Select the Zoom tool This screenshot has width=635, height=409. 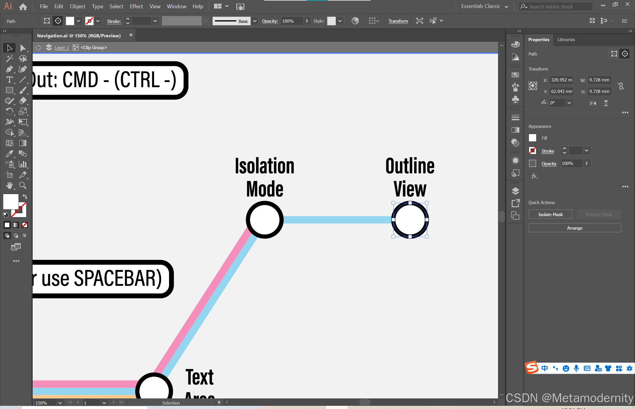pyautogui.click(x=23, y=185)
